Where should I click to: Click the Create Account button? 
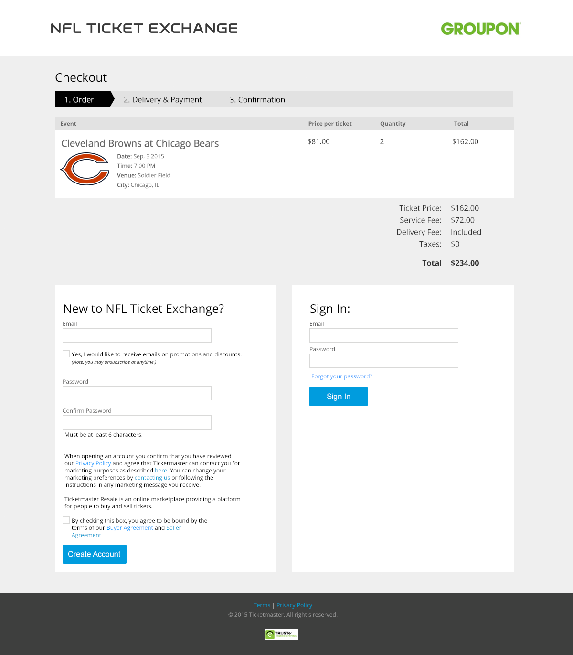point(95,554)
